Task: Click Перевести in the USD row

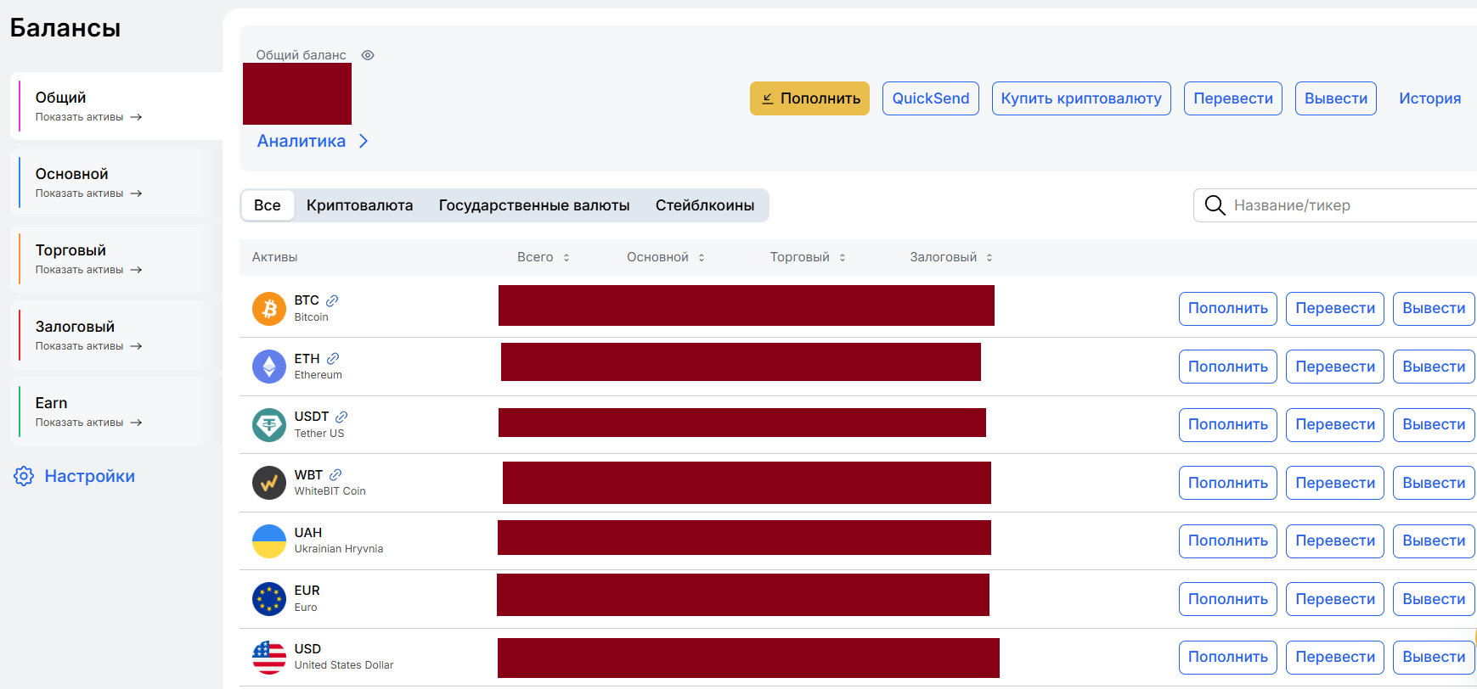Action: (x=1335, y=658)
